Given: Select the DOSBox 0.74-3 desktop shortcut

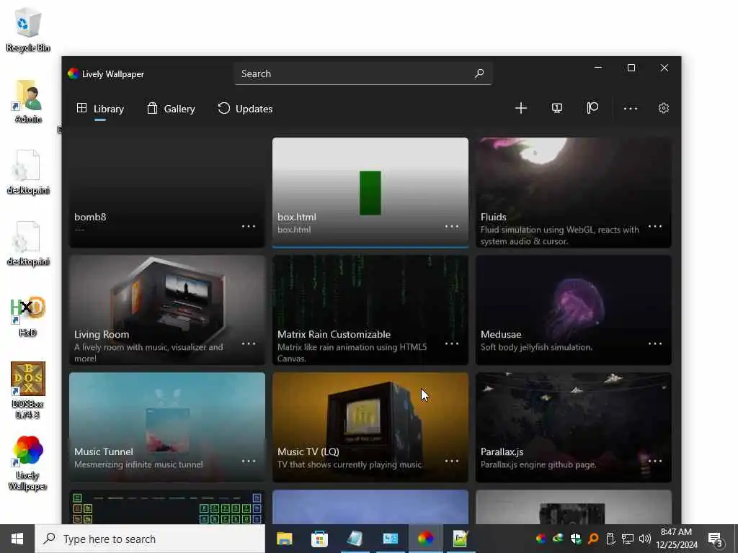Looking at the screenshot, I should 28,390.
